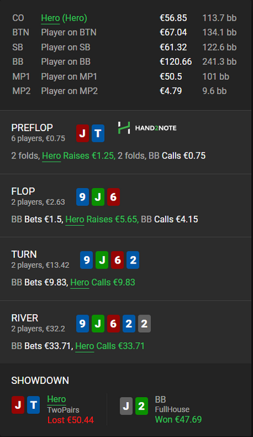Viewport: 253px width, 437px height.
Task: Click Hero name in showdown section
Action: (57, 399)
